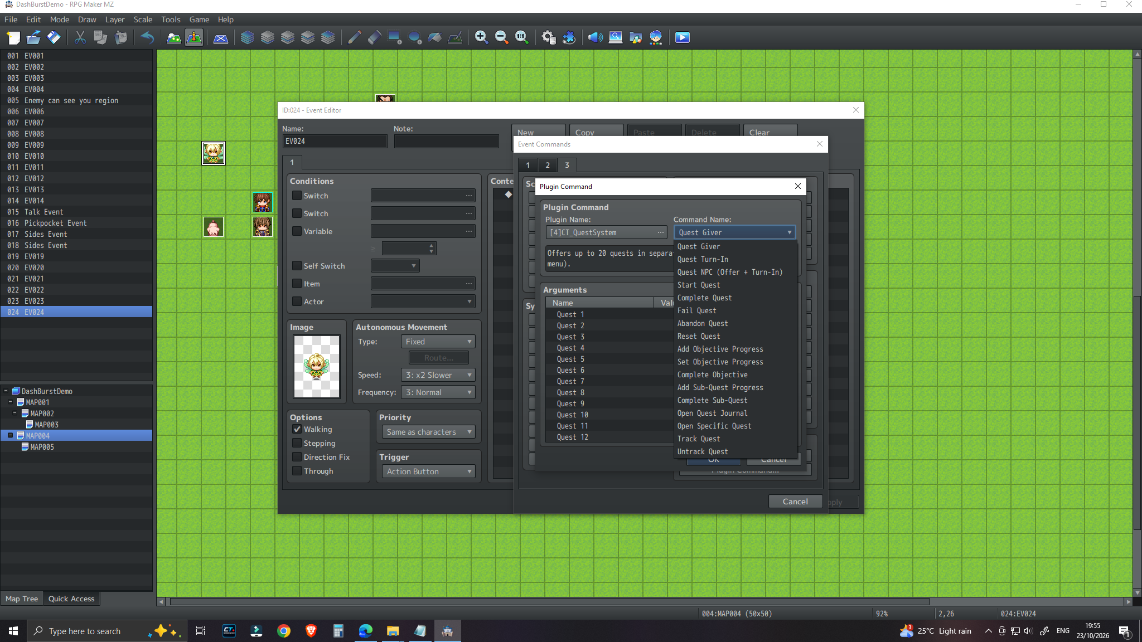Click the Cut scissors icon
The width and height of the screenshot is (1142, 642).
point(80,37)
